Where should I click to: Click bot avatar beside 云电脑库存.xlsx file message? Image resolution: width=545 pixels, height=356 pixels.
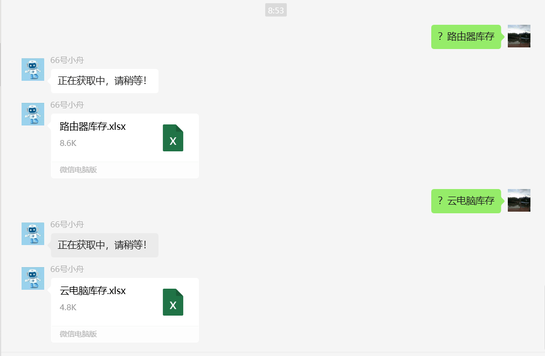pyautogui.click(x=33, y=278)
